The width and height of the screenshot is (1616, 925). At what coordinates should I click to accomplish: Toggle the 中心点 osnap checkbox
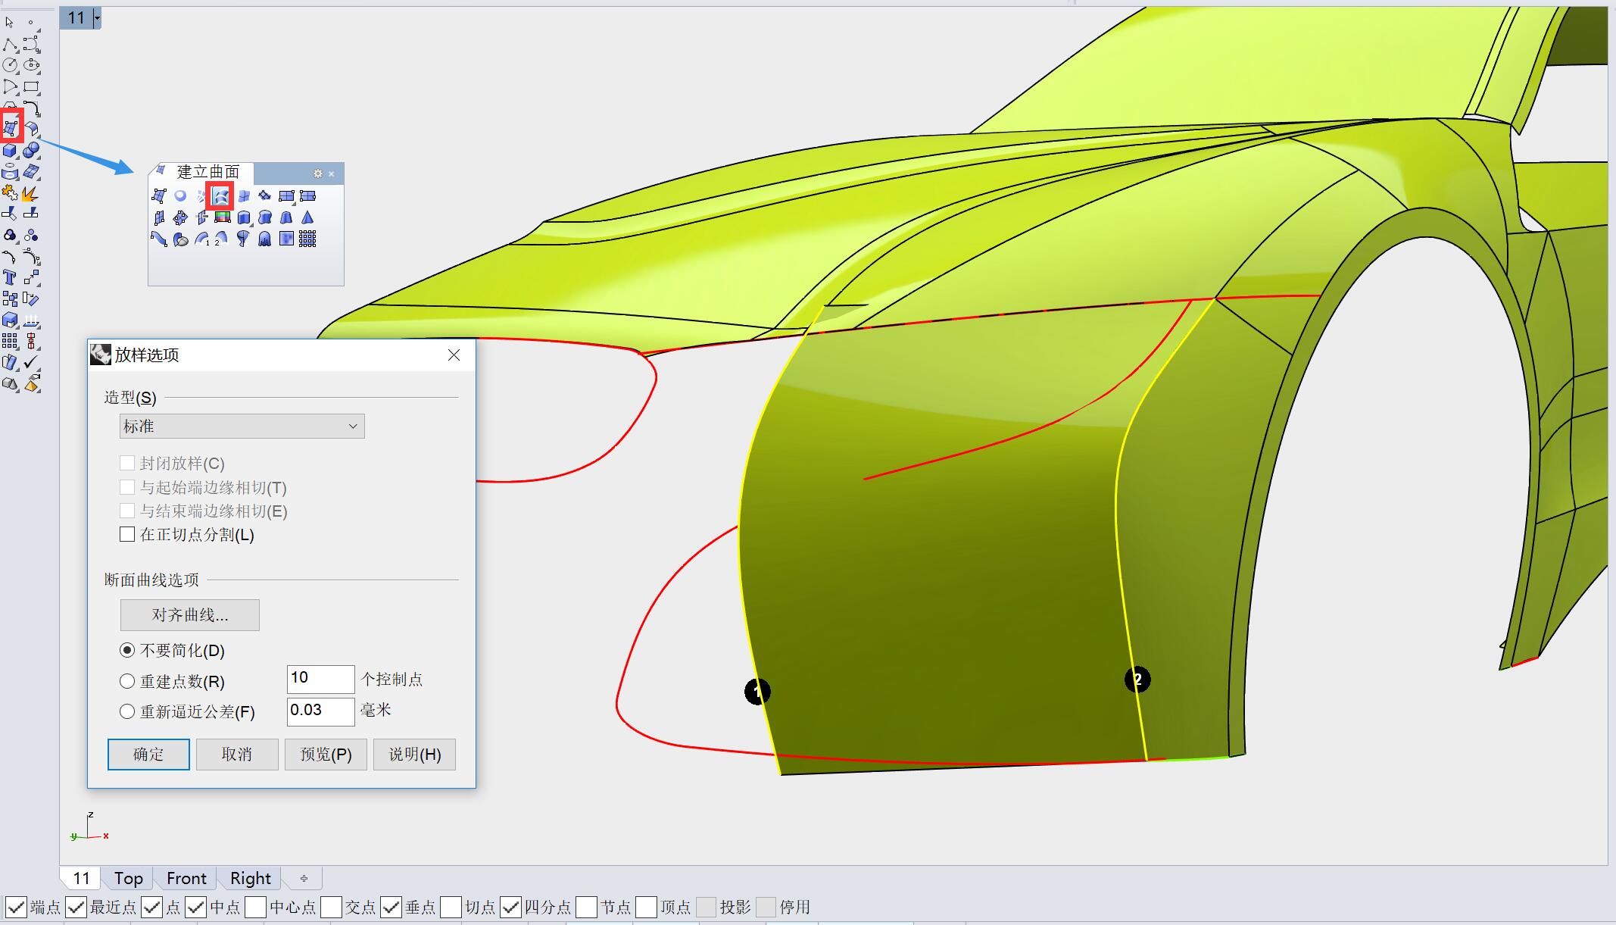click(x=256, y=907)
